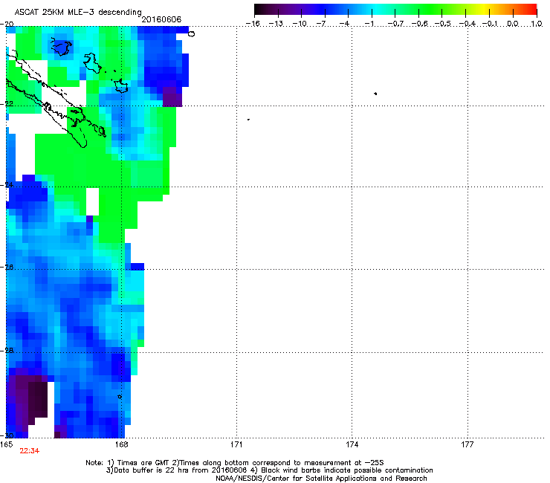Click the title 'ASCAT 25KM MLE-3 descending'
Viewport: 550px width, 483px height.
(78, 12)
